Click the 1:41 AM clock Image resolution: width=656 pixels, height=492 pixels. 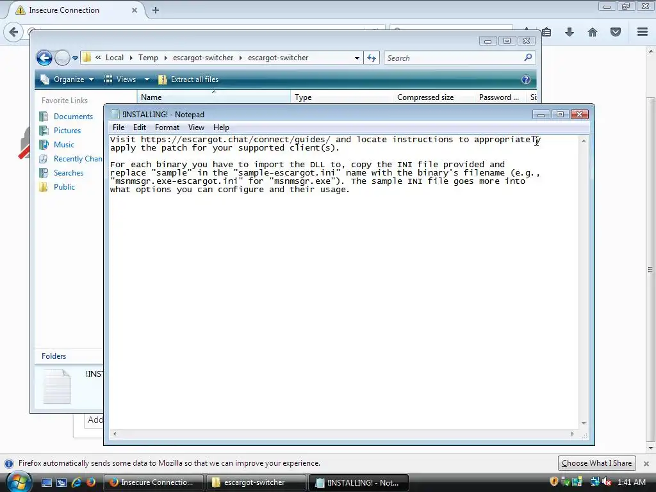[631, 482]
